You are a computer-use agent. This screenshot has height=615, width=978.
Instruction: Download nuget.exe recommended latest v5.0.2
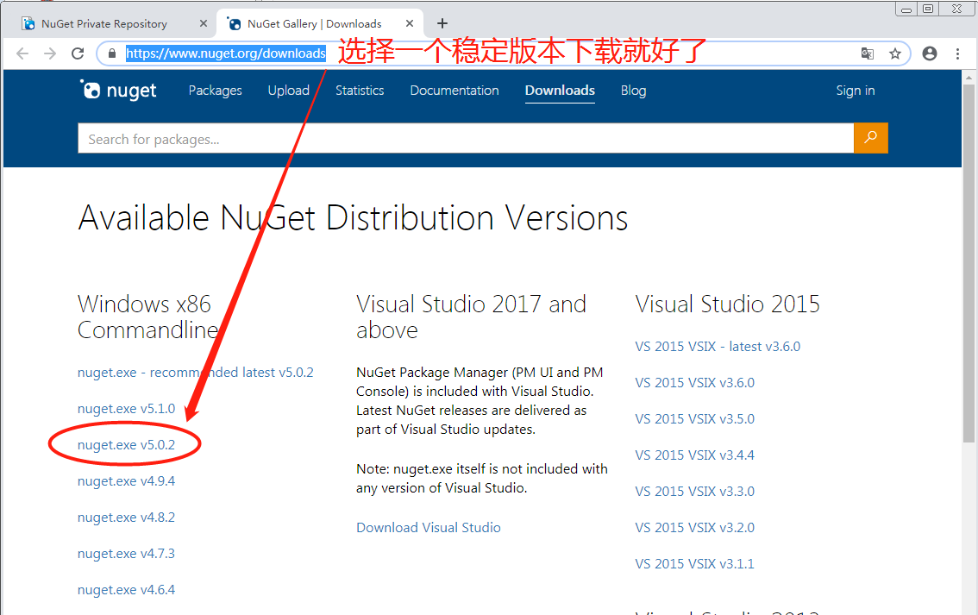tap(195, 373)
